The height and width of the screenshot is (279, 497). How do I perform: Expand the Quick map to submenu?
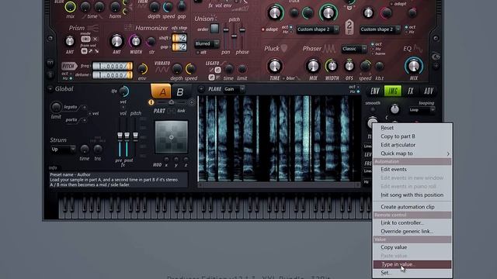412,153
